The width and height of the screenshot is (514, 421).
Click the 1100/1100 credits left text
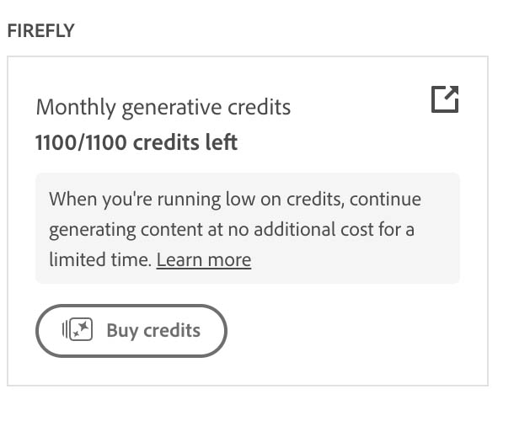click(137, 142)
